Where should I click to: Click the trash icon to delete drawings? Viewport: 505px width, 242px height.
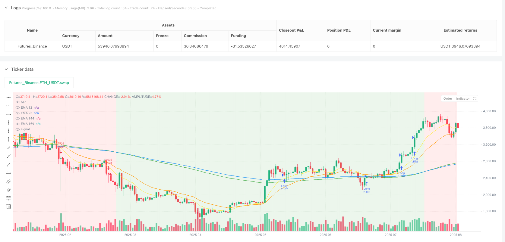[x=9, y=206]
